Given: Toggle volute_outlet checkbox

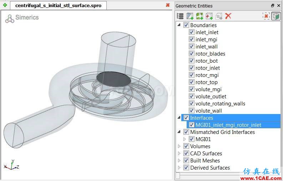Looking at the screenshot, I should (192, 97).
